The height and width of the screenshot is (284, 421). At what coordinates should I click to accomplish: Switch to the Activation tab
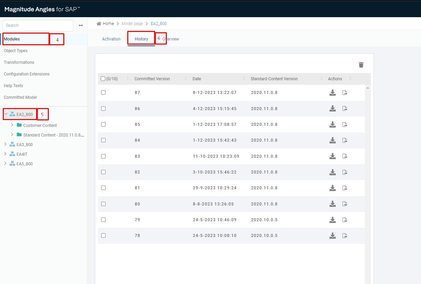pyautogui.click(x=111, y=39)
